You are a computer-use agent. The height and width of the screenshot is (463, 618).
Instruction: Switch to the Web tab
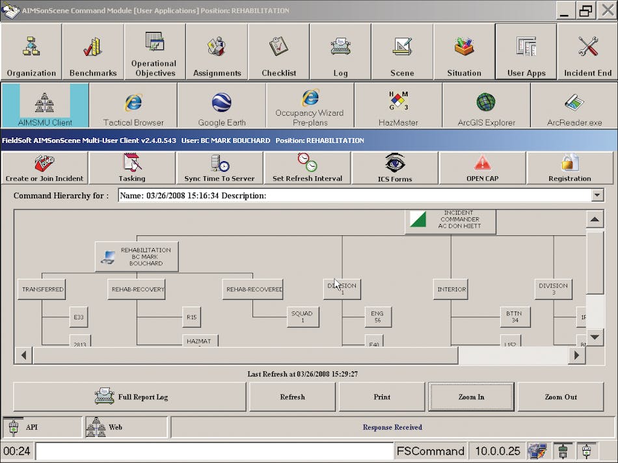[x=124, y=427]
